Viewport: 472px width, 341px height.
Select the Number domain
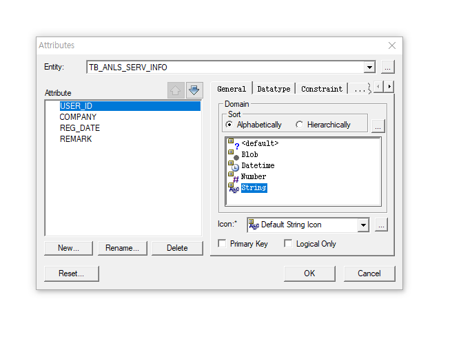(254, 176)
